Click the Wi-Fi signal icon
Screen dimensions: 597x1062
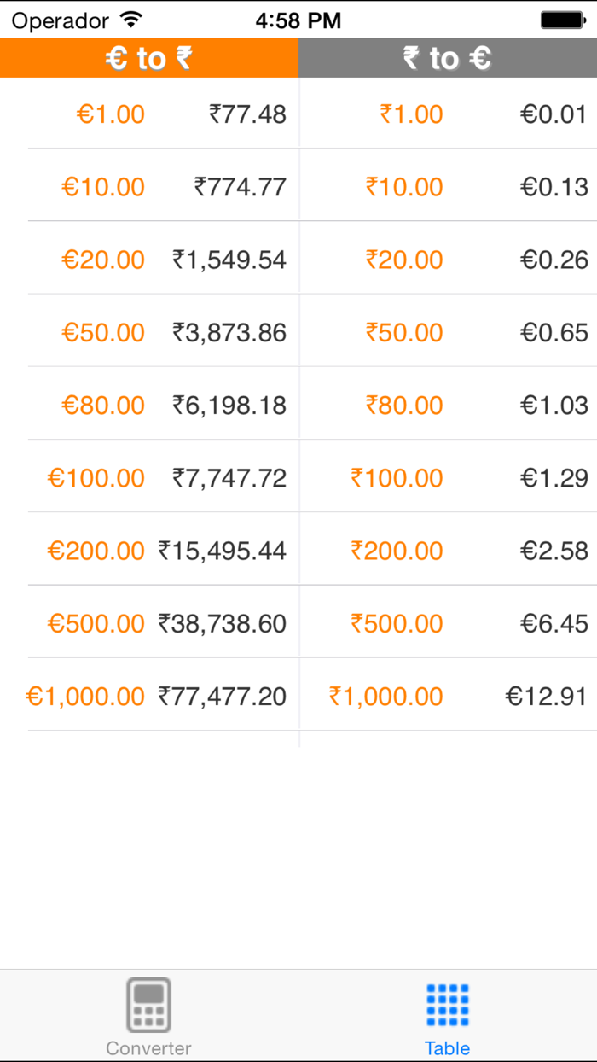tap(126, 19)
